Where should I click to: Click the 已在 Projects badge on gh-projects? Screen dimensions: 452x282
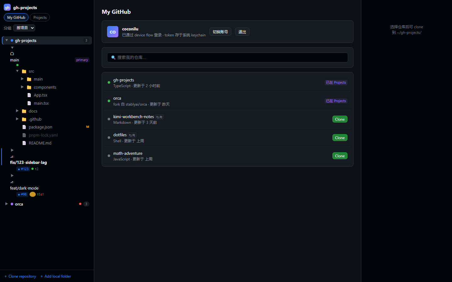336,82
